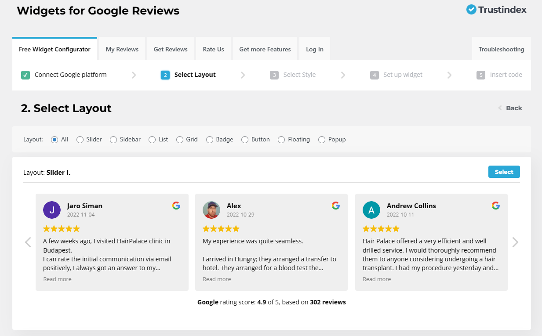The width and height of the screenshot is (542, 336).
Task: Click the green checkmark on Connect Google platform
Action: 25,75
